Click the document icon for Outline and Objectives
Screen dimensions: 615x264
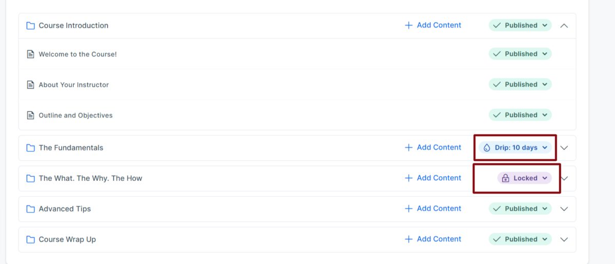tap(30, 115)
